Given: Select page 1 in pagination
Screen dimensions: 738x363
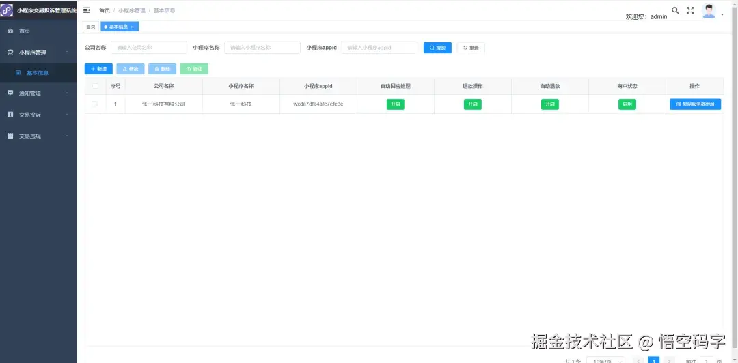Looking at the screenshot, I should [x=654, y=360].
